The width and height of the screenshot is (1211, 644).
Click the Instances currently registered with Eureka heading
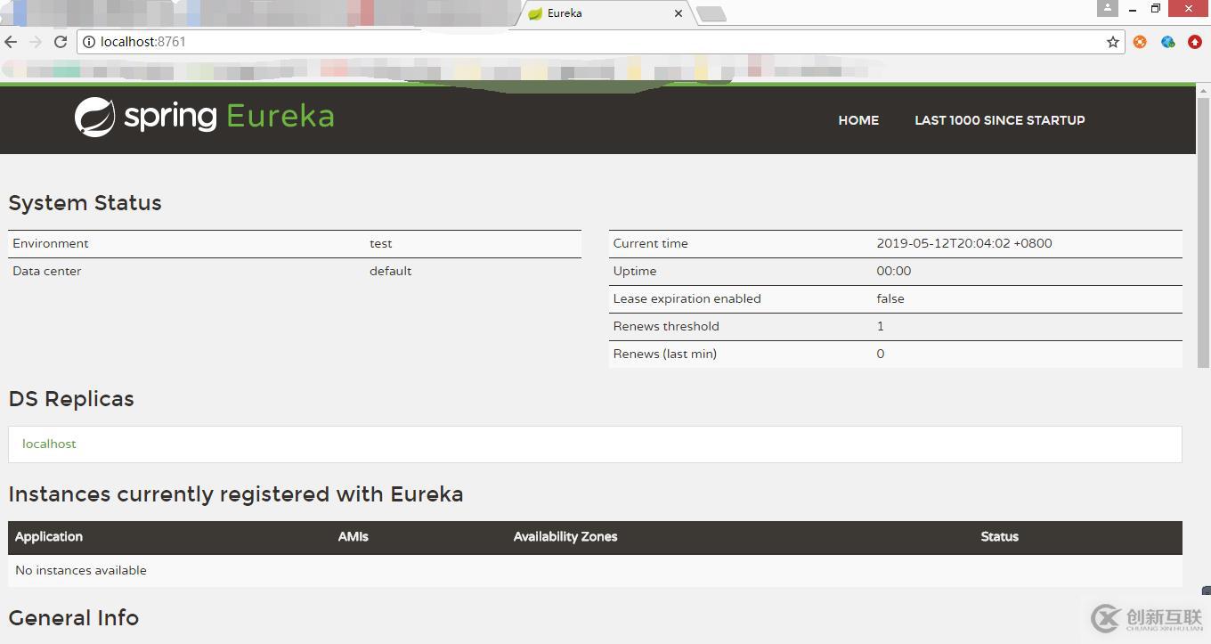pos(236,494)
